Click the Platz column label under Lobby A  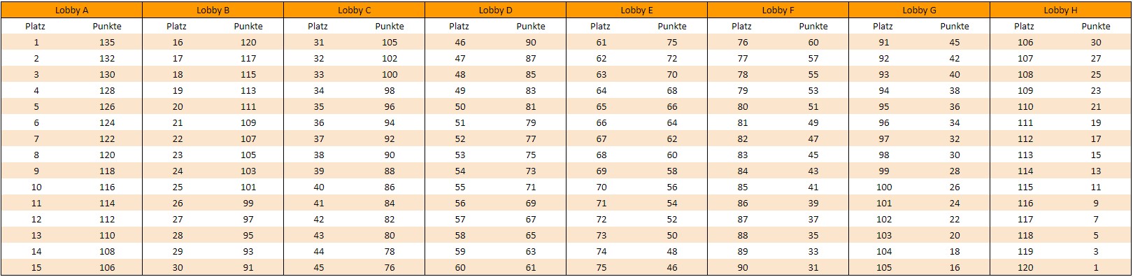pyautogui.click(x=36, y=26)
